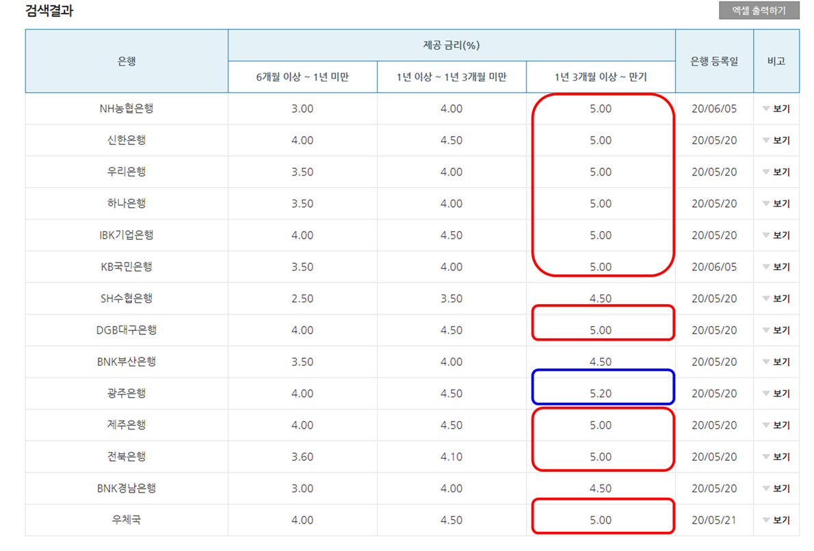Expand 보기 for 우리은행 row
This screenshot has width=814, height=551.
tap(776, 172)
